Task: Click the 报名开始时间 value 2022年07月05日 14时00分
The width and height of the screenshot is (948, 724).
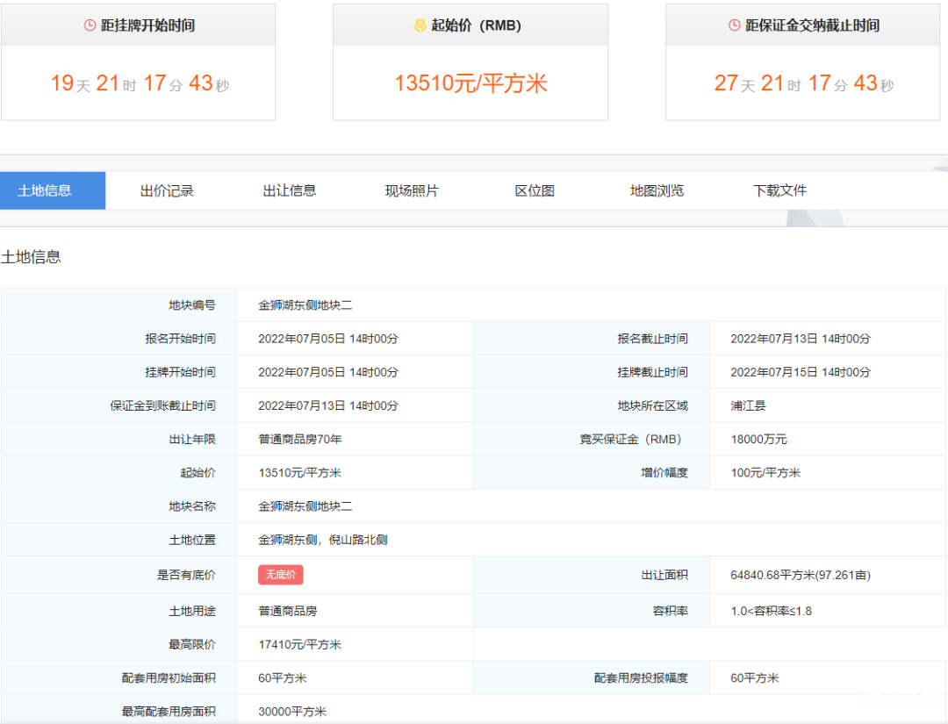Action: [328, 339]
